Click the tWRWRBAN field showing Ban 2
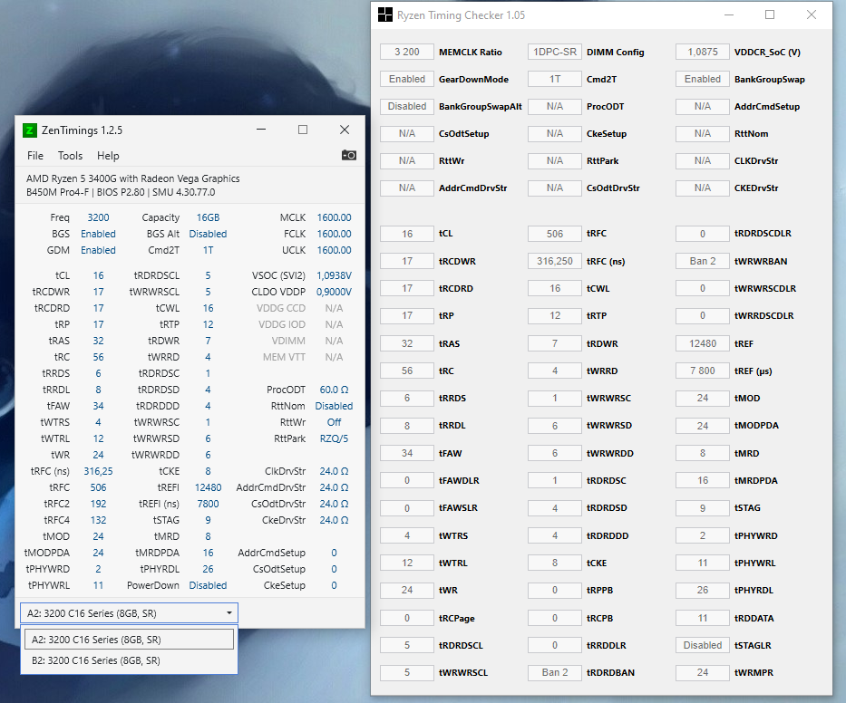The width and height of the screenshot is (846, 703). coord(703,261)
